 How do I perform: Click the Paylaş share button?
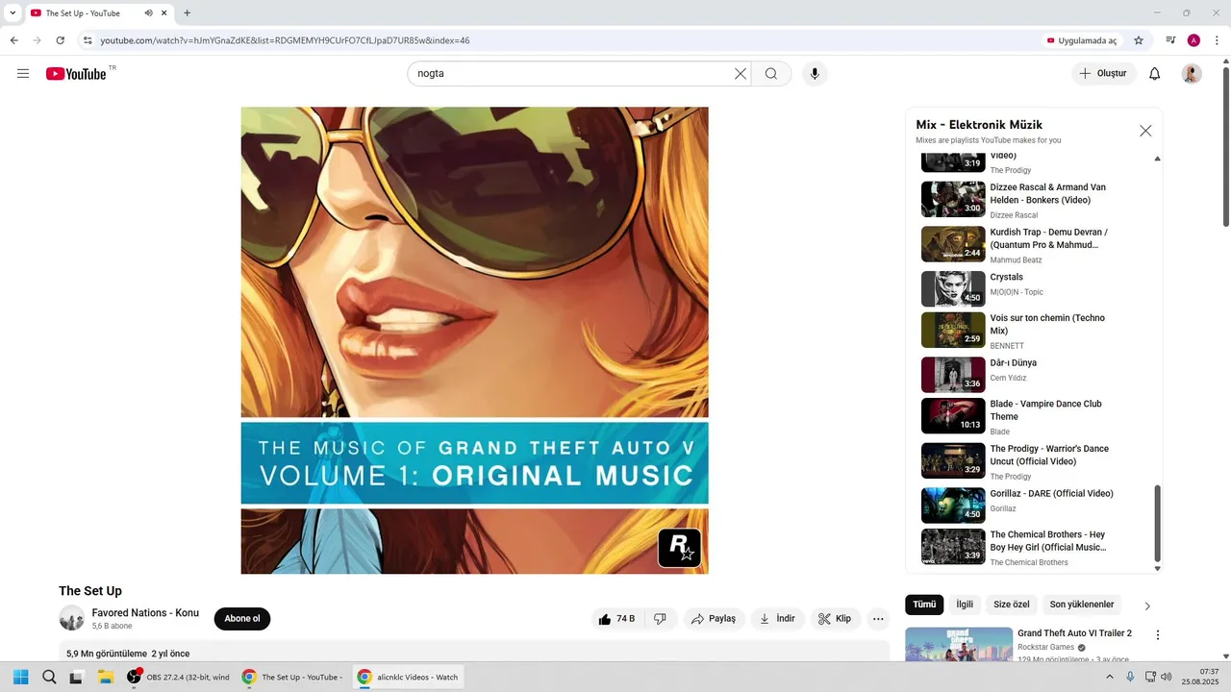point(714,619)
